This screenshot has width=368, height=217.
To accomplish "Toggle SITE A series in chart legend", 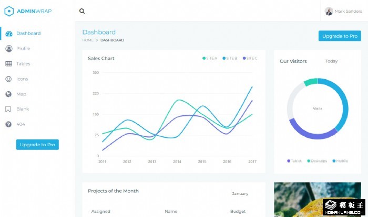I will point(210,58).
